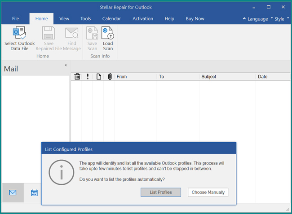Click the Load Scan icon
The width and height of the screenshot is (292, 214).
pyautogui.click(x=108, y=33)
